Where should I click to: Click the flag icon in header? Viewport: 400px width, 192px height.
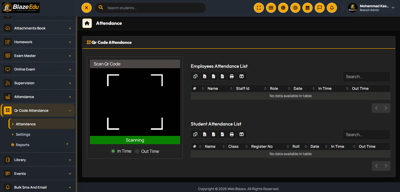(x=319, y=8)
